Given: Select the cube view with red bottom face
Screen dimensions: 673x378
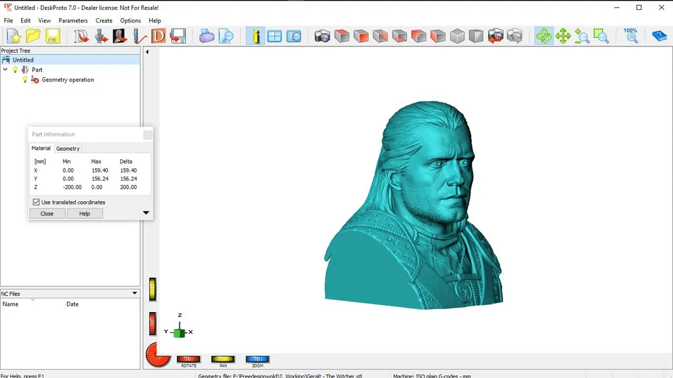Looking at the screenshot, I should point(399,36).
